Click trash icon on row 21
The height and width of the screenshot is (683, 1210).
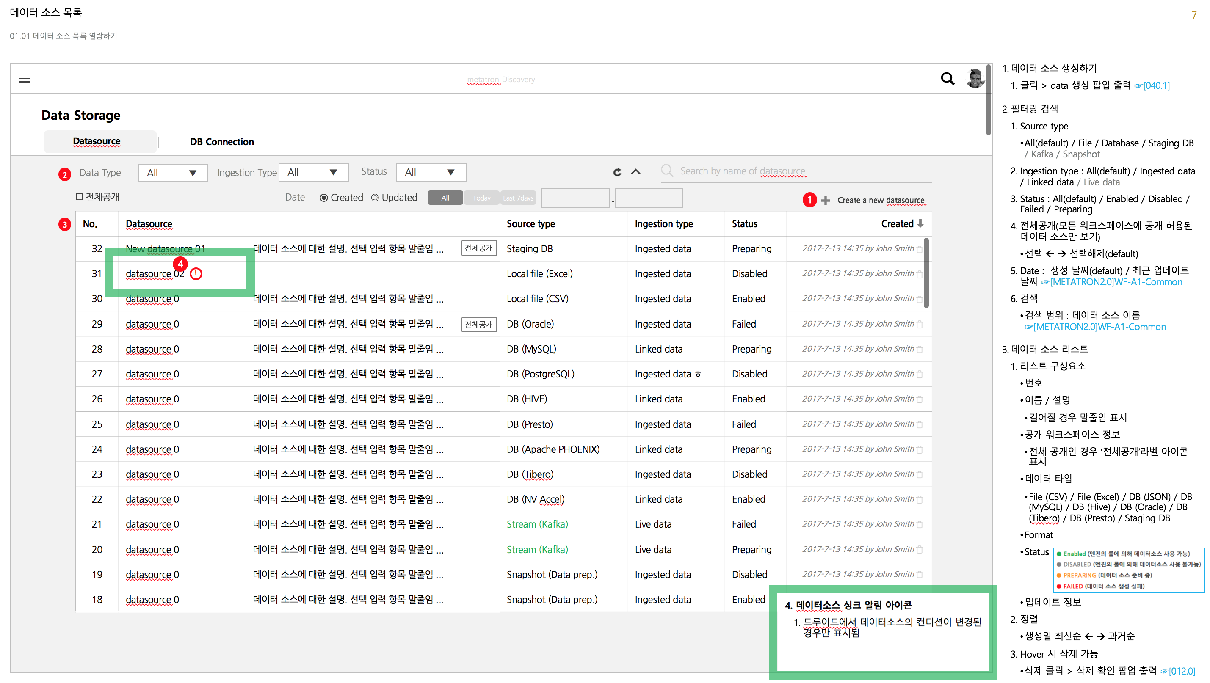point(920,524)
